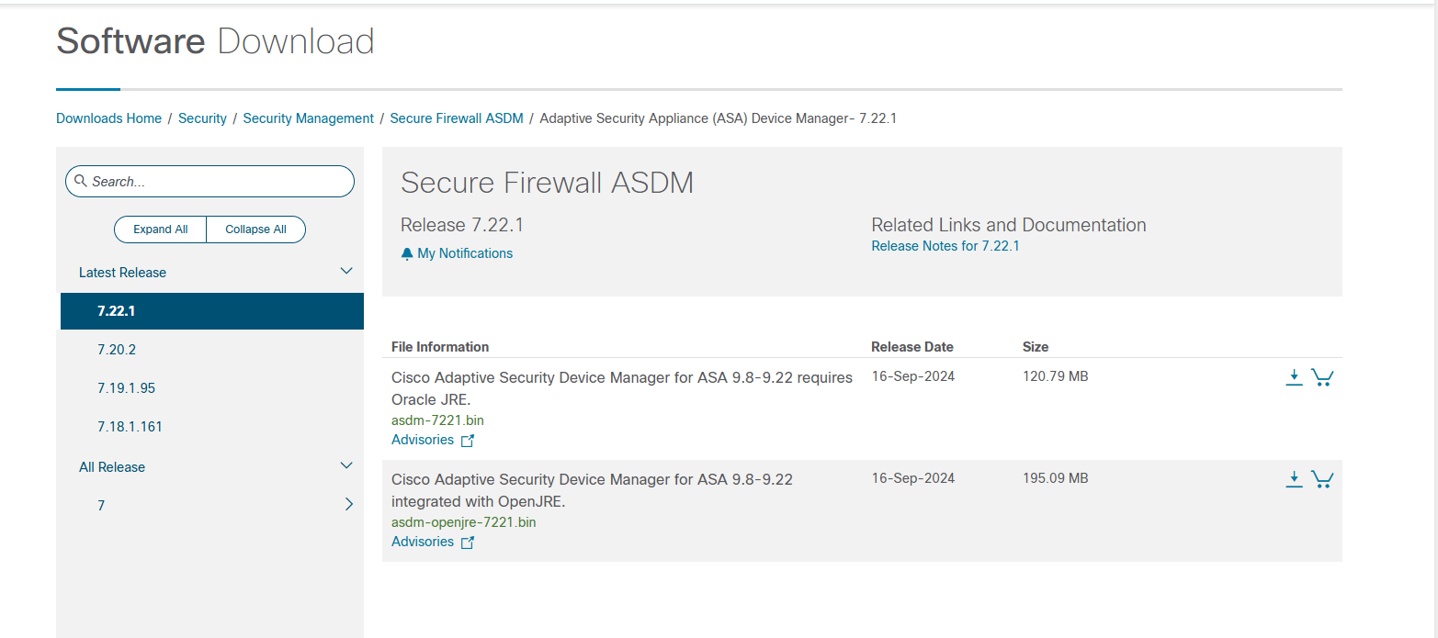Open external link icon for asdm-7221.bin Advisories

[x=468, y=441]
